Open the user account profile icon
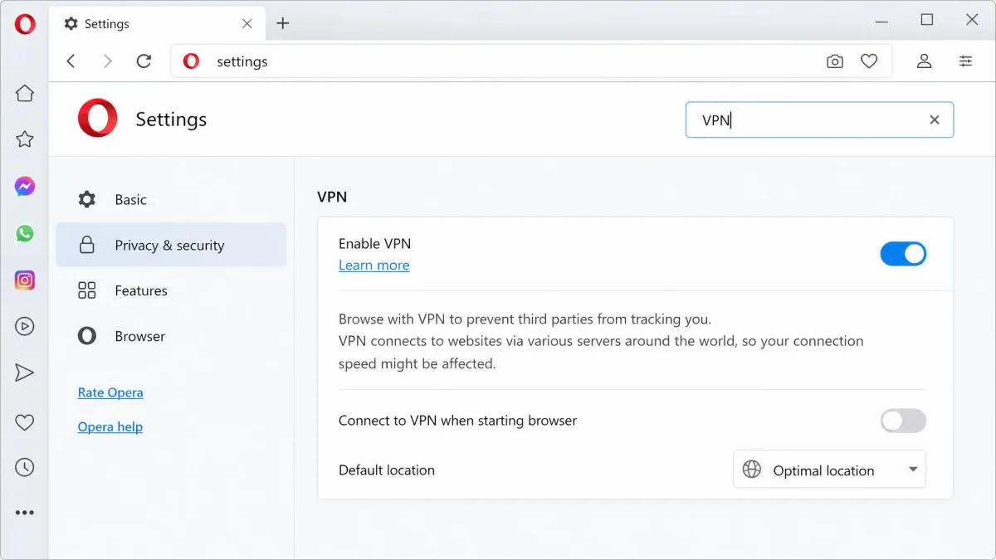The width and height of the screenshot is (996, 560). (x=924, y=61)
